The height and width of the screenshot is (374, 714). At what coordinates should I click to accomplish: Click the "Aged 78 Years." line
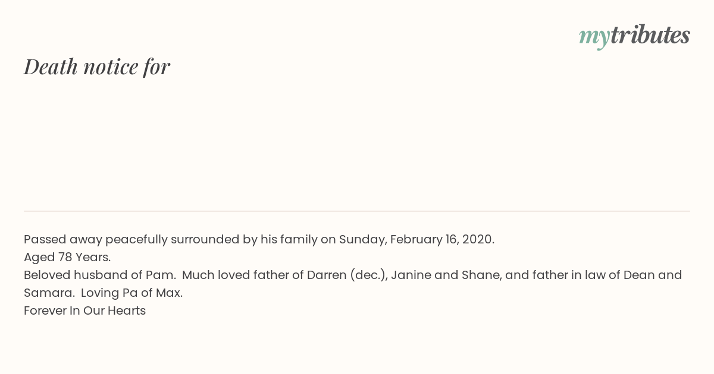point(67,258)
